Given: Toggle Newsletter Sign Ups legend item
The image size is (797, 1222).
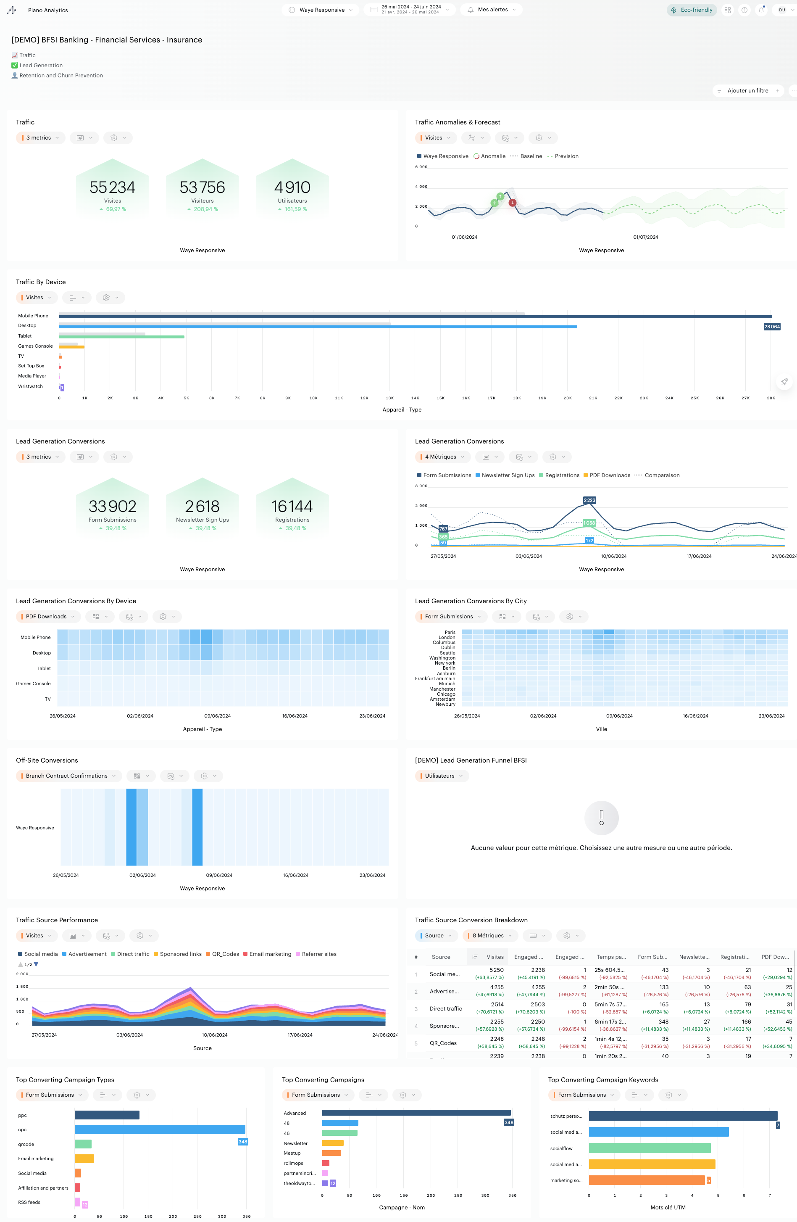Looking at the screenshot, I should click(505, 475).
